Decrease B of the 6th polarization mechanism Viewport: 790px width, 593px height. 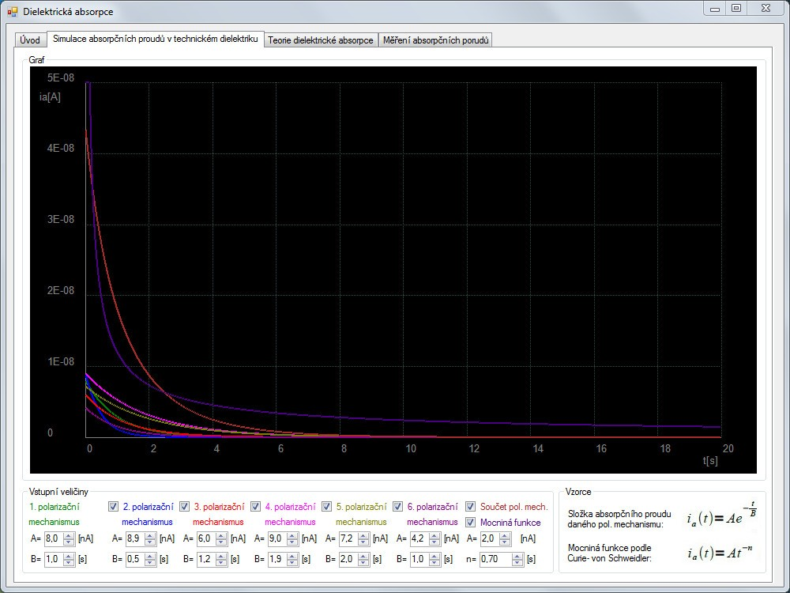[434, 562]
